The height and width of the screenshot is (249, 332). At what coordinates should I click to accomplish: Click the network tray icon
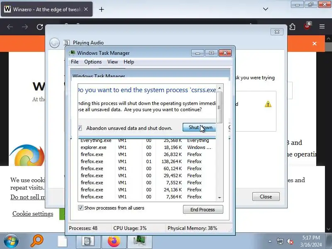point(280,241)
